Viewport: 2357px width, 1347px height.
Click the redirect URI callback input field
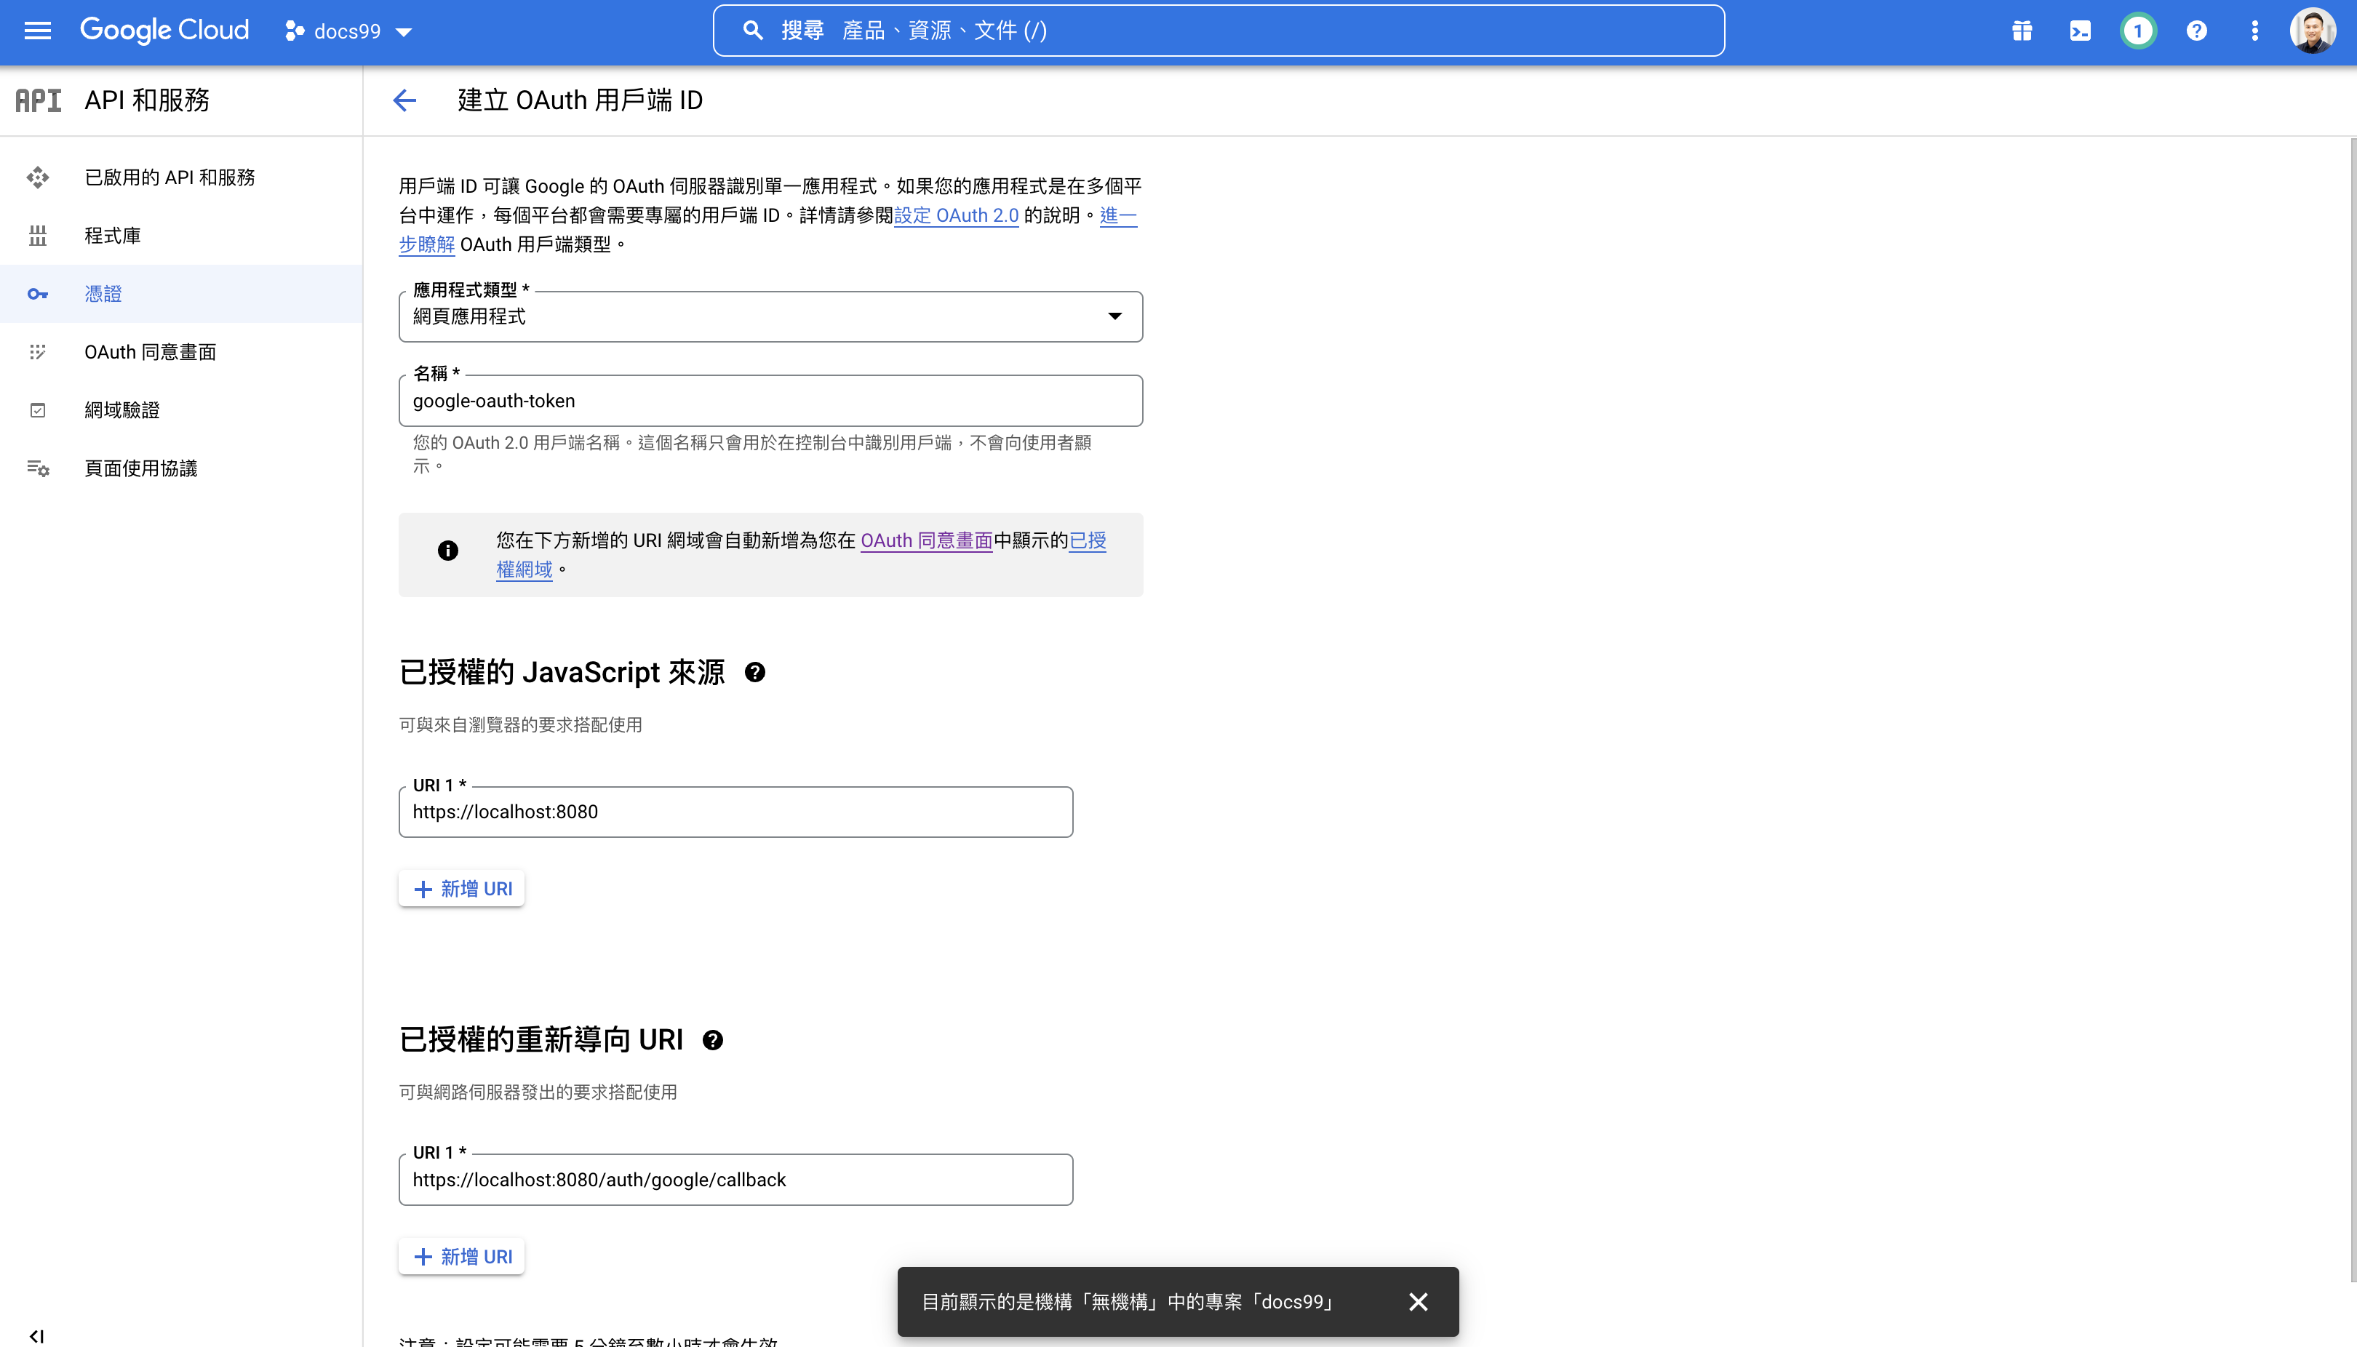click(x=735, y=1180)
